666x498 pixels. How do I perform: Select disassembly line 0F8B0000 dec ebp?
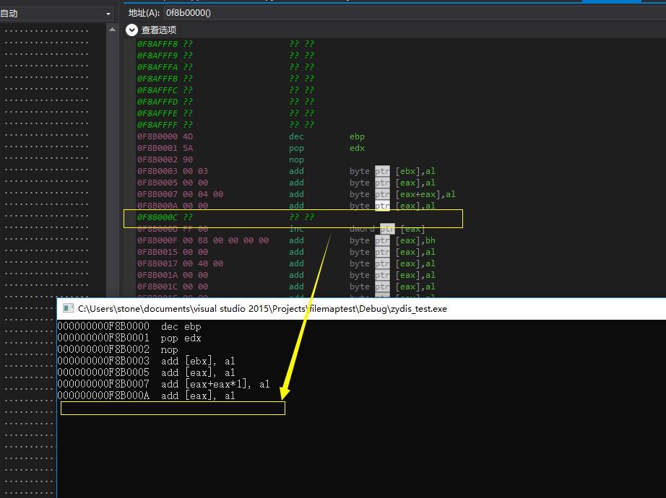pos(251,136)
